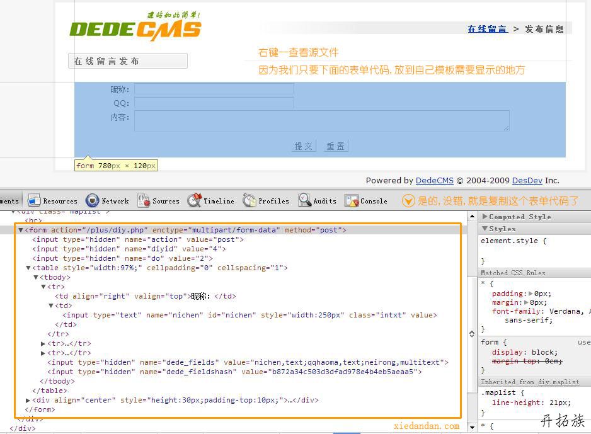
Task: Switch to the Network tab label
Action: (x=115, y=201)
